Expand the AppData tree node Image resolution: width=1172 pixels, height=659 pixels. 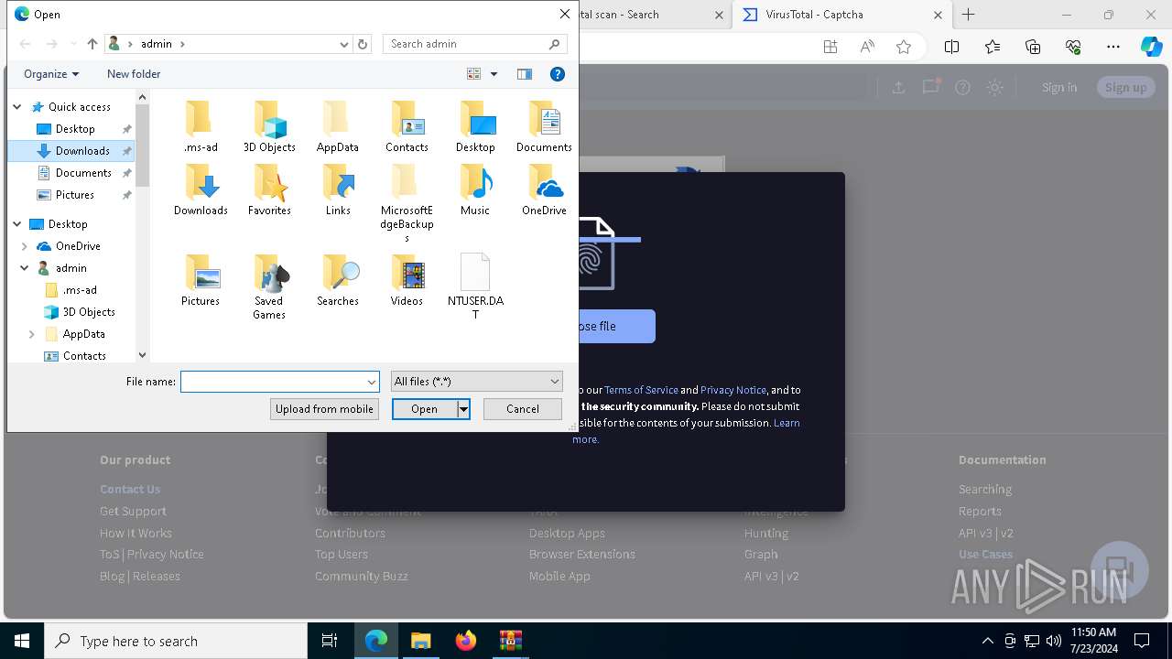[x=32, y=334]
